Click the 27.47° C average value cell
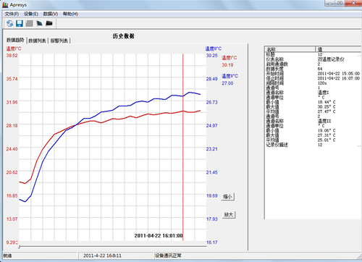Viewport: 362px width, 262px height. 327,111
